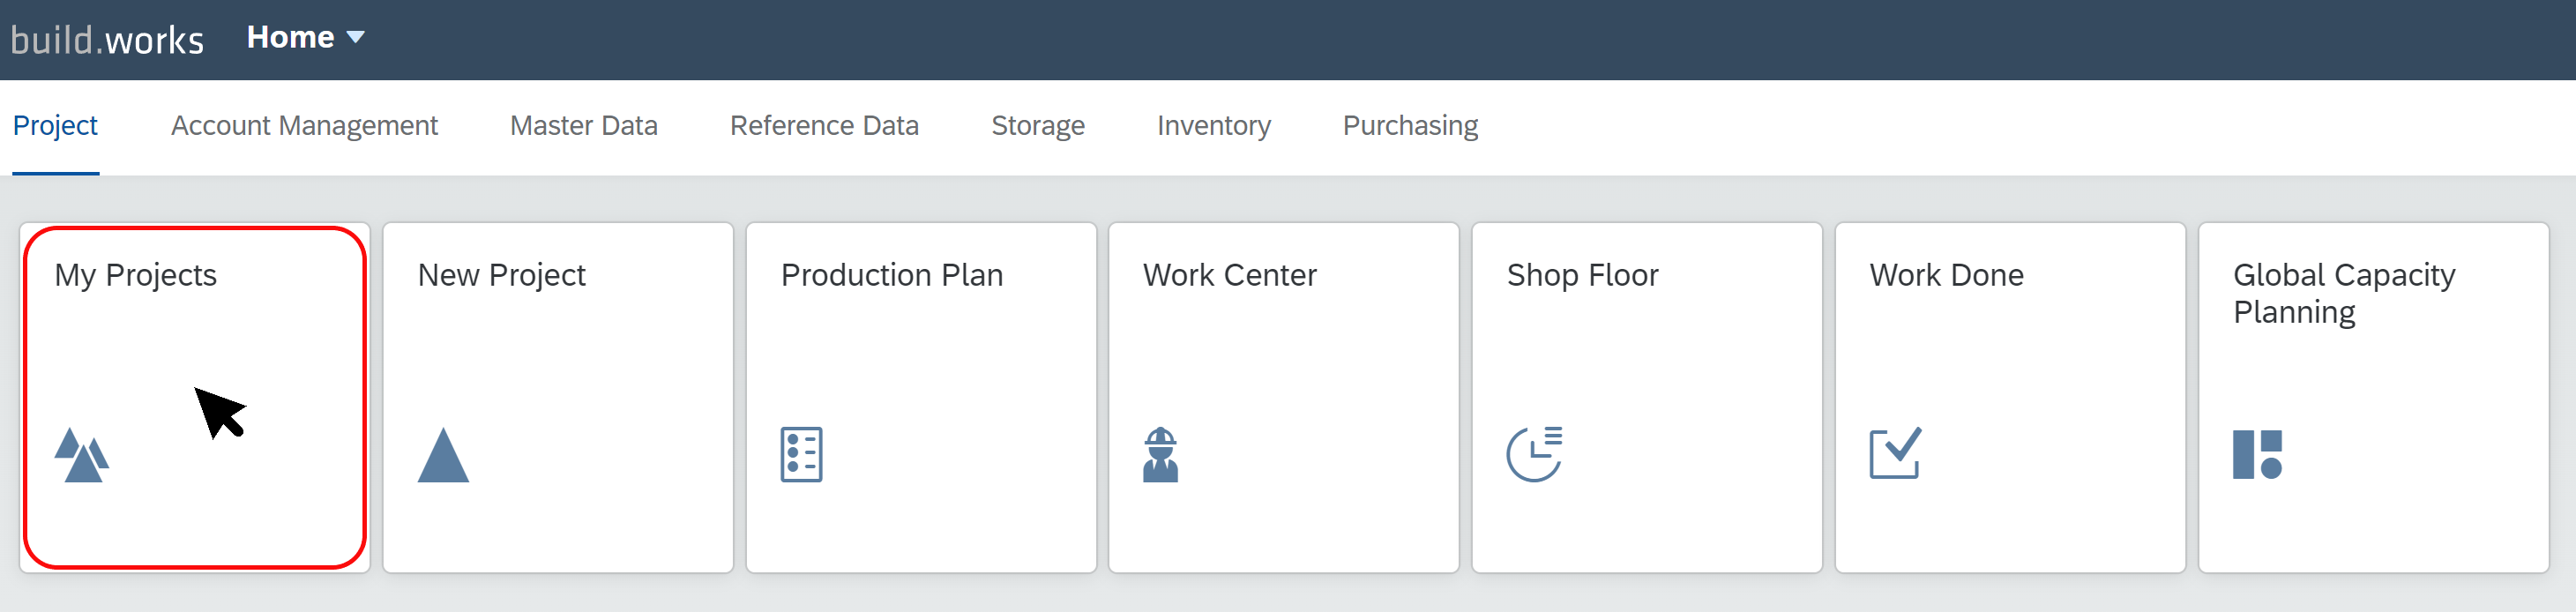The width and height of the screenshot is (2576, 612).
Task: Go to the Inventory tab
Action: (1213, 125)
